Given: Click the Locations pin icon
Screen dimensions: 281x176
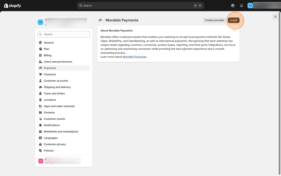Looking at the screenshot, I should (x=40, y=100).
